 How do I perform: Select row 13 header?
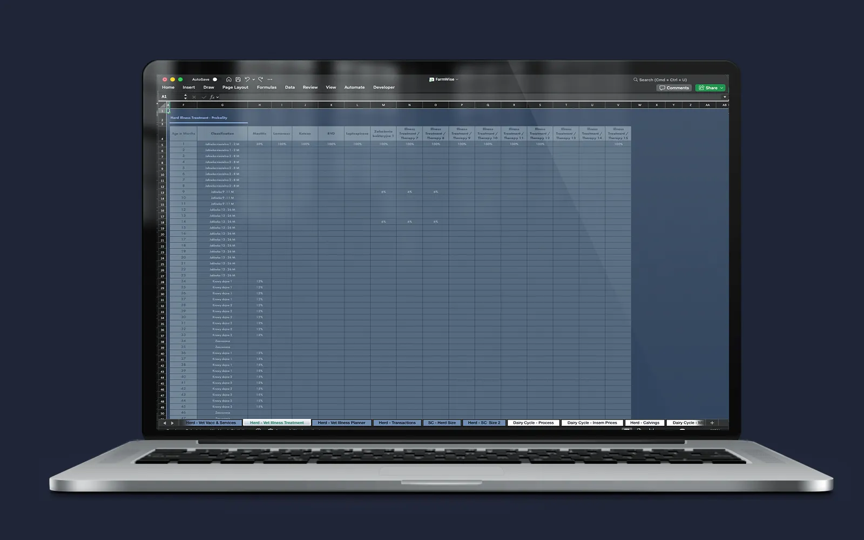tap(162, 192)
